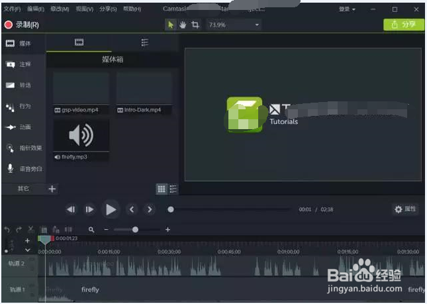
Task: Select the arrow pointer edit tool
Action: (171, 25)
